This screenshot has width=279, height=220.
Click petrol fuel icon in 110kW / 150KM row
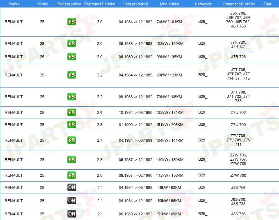point(71,159)
